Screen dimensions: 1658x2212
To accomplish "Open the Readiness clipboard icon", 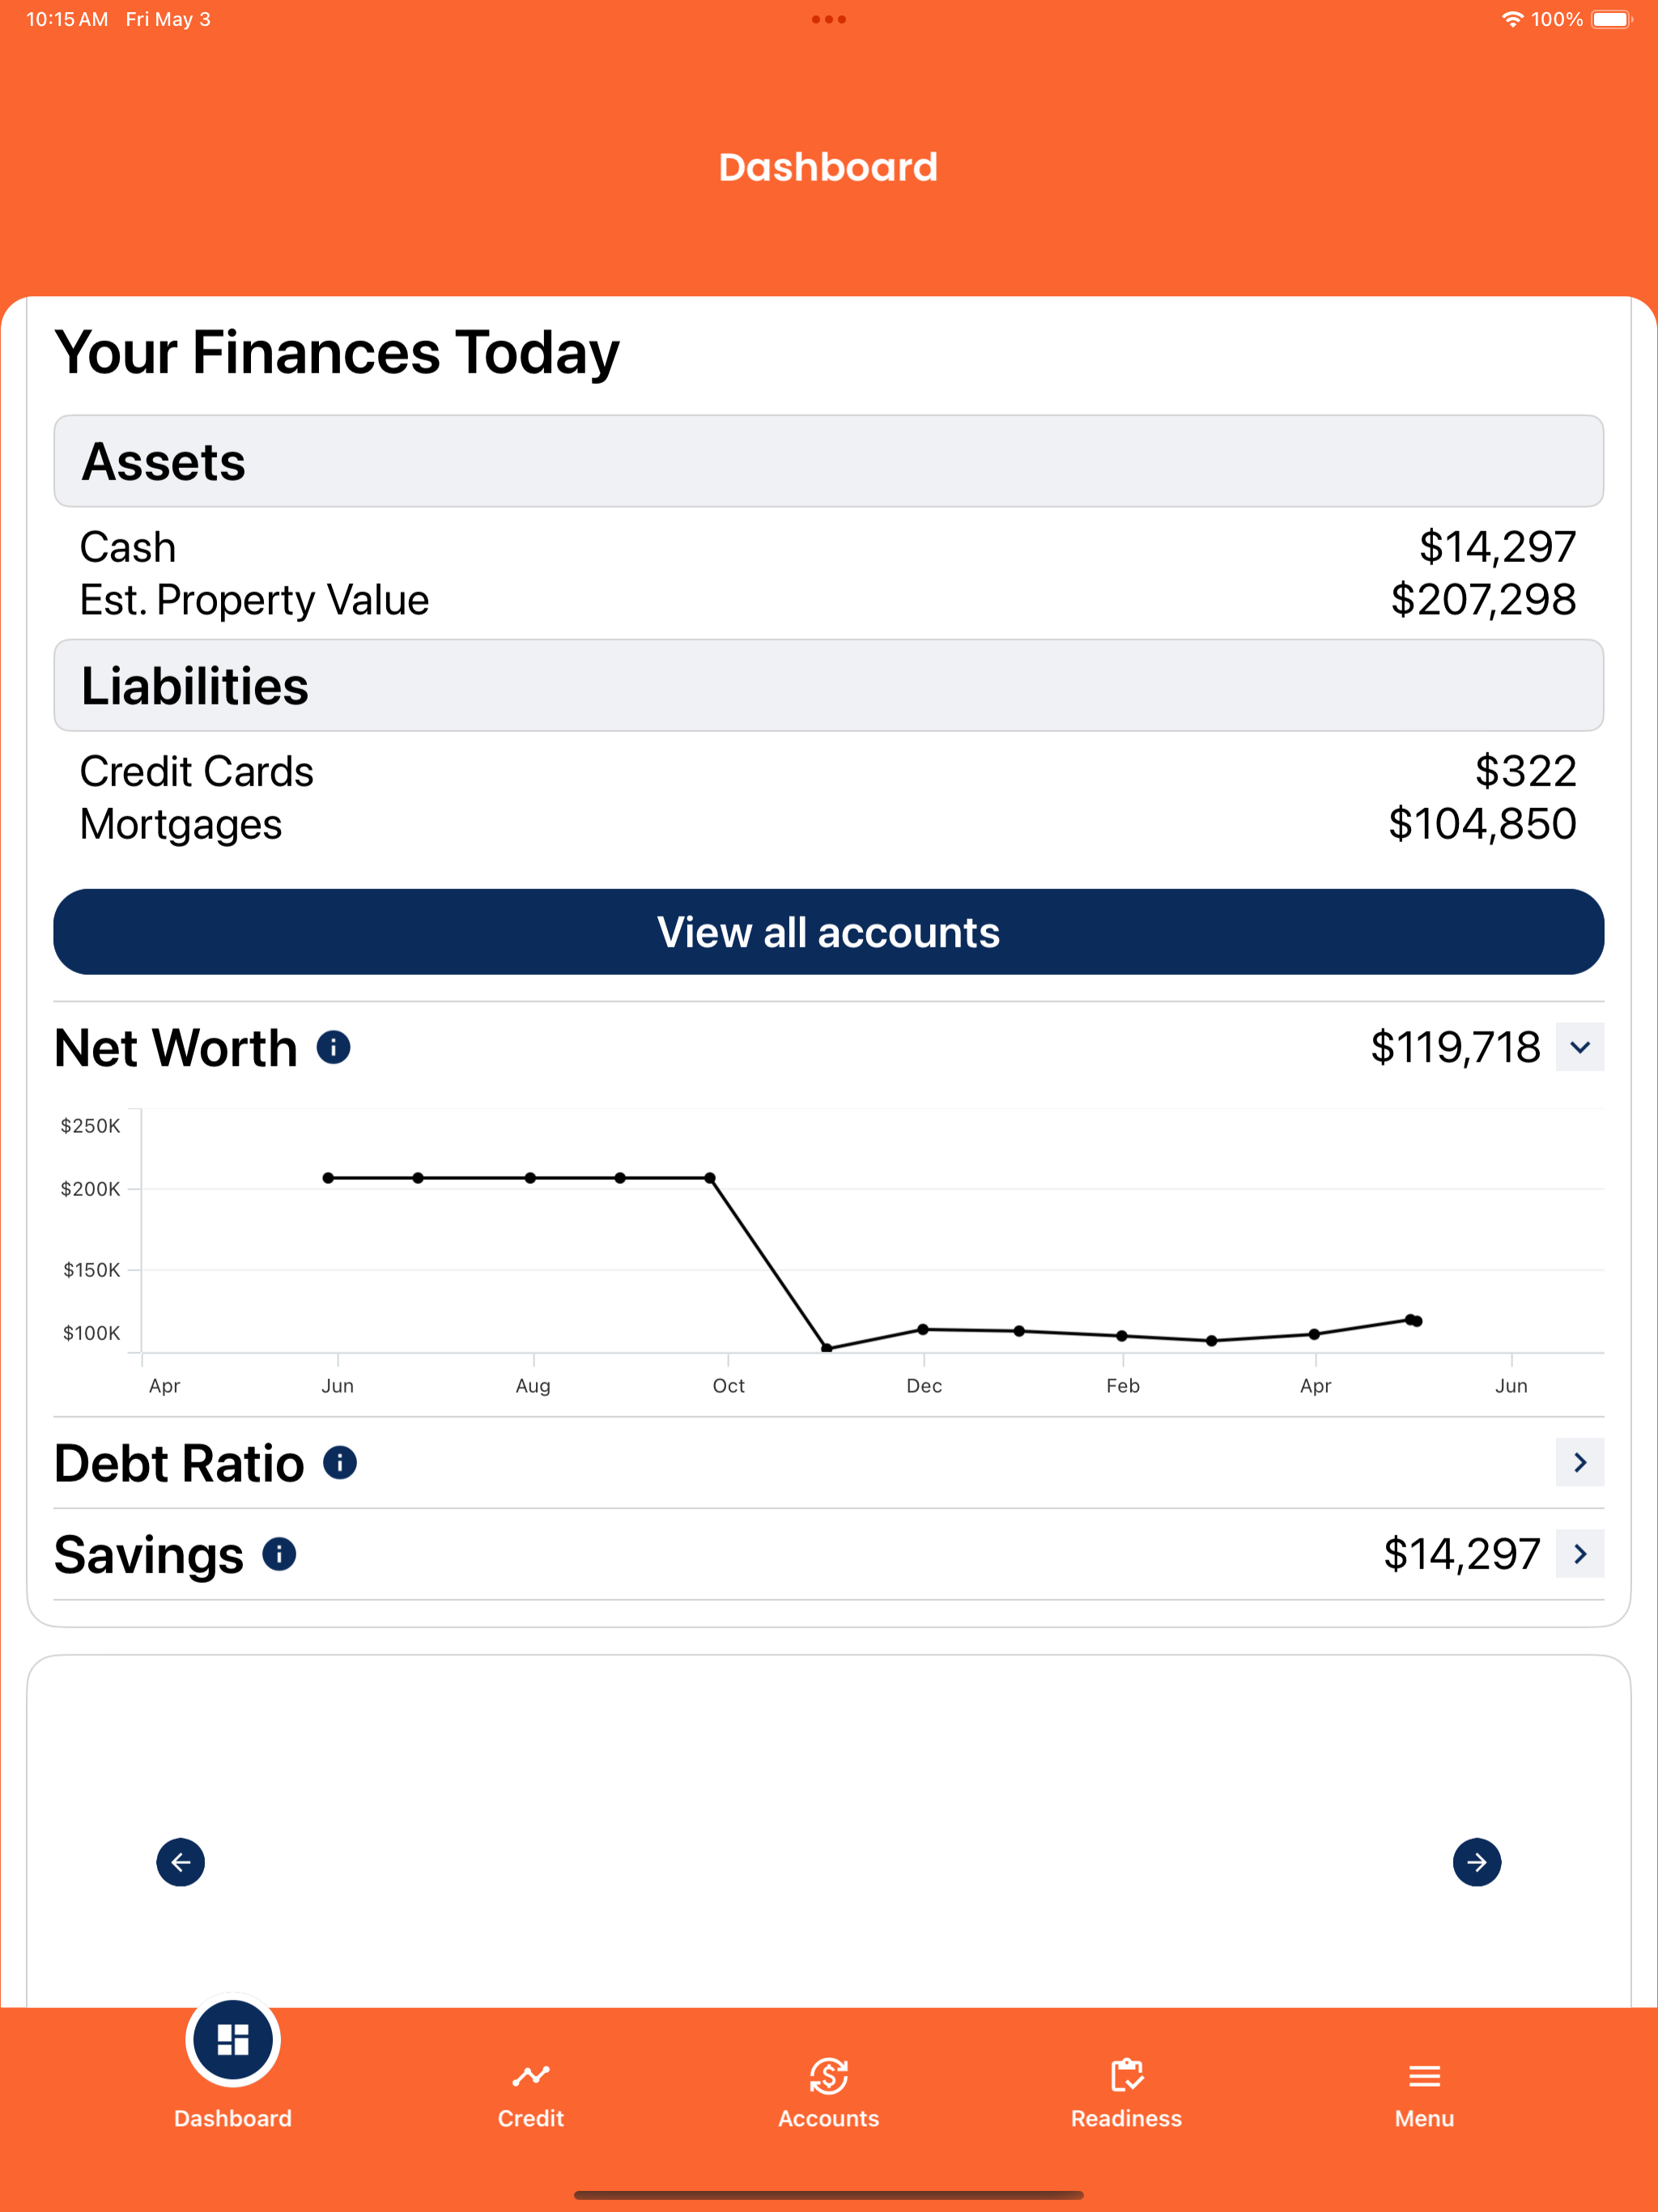I will pyautogui.click(x=1127, y=2076).
